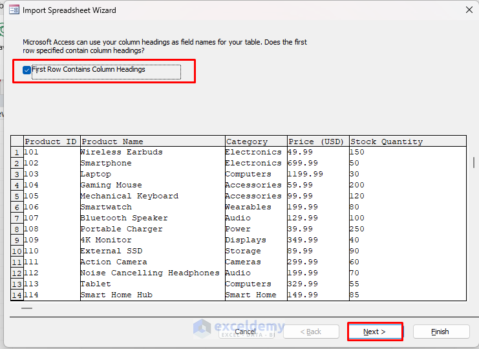Click the stock quantity 250 cell
479x349 pixels.
408,229
